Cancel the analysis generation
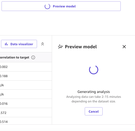This screenshot has height=131, width=135. click(x=94, y=111)
